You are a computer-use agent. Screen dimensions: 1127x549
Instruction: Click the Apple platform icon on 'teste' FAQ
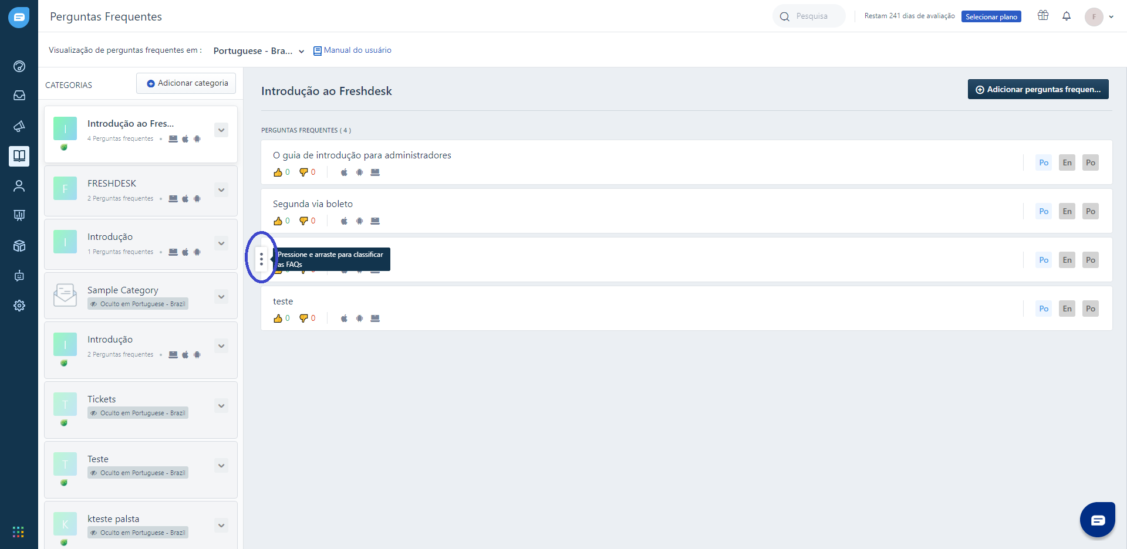click(x=344, y=318)
